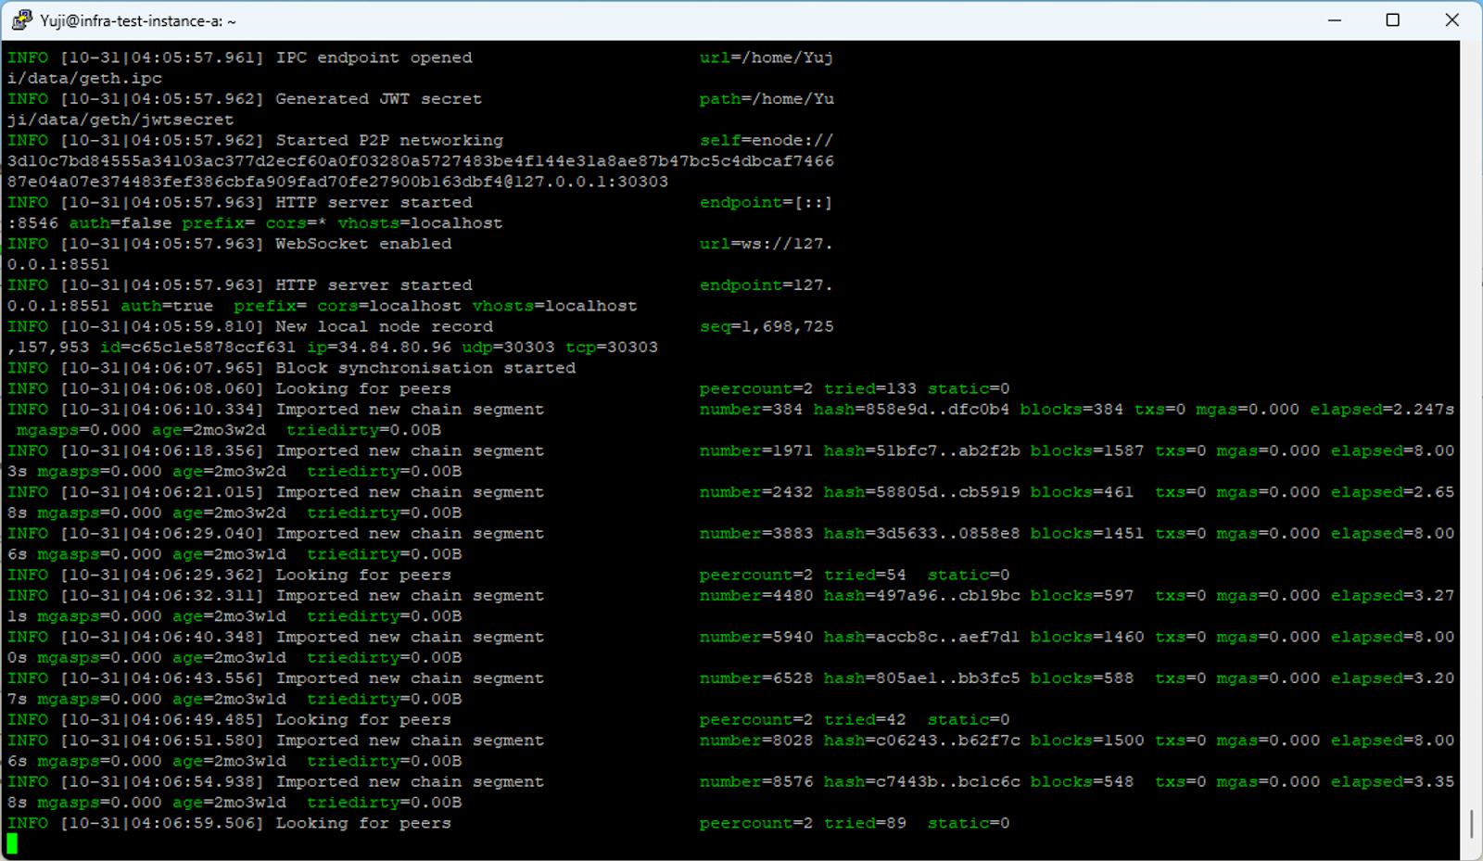Click the "WebSocket enabled" log message

[363, 244]
